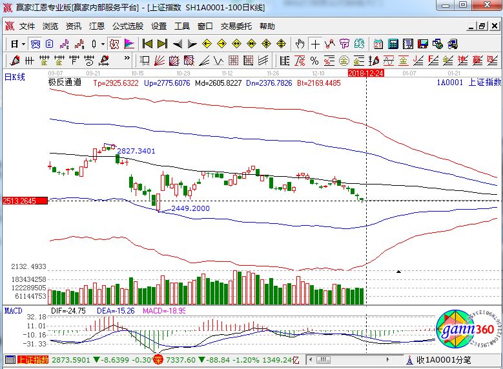Open the 交易委托 menu

236,26
